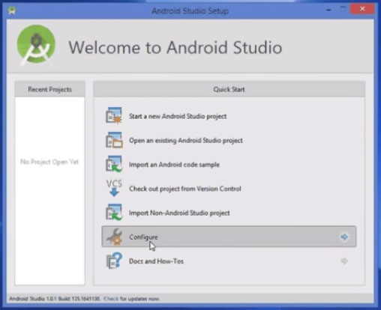This screenshot has height=310, width=381.
Task: Click the import Non-Android Studio project icon
Action: point(114,212)
